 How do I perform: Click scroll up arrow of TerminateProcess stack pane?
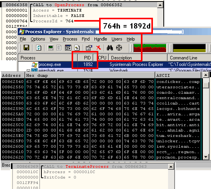tap(171, 167)
